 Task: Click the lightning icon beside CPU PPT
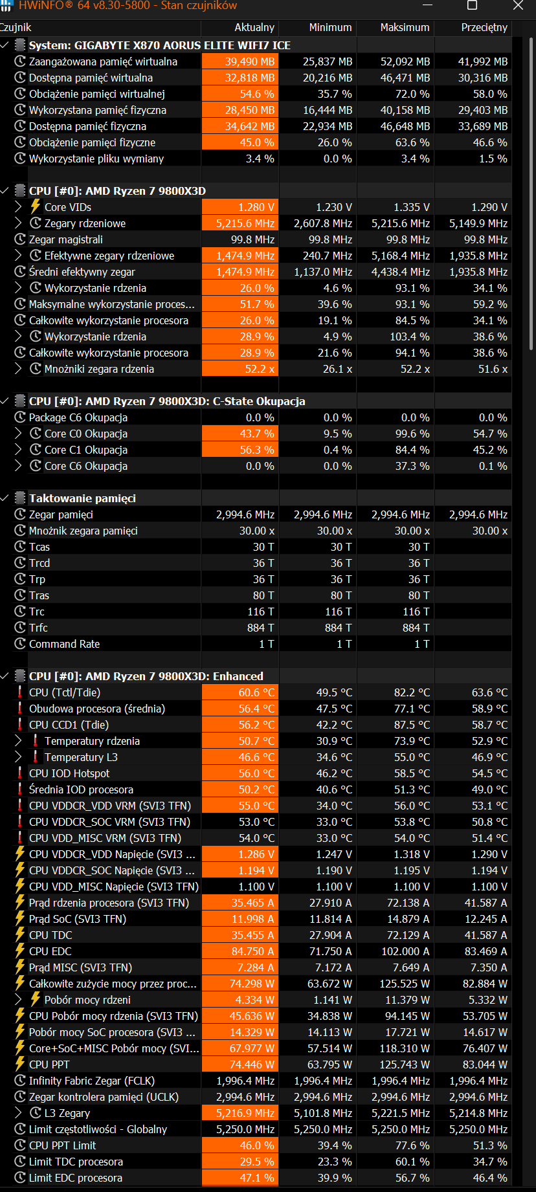tap(20, 1065)
